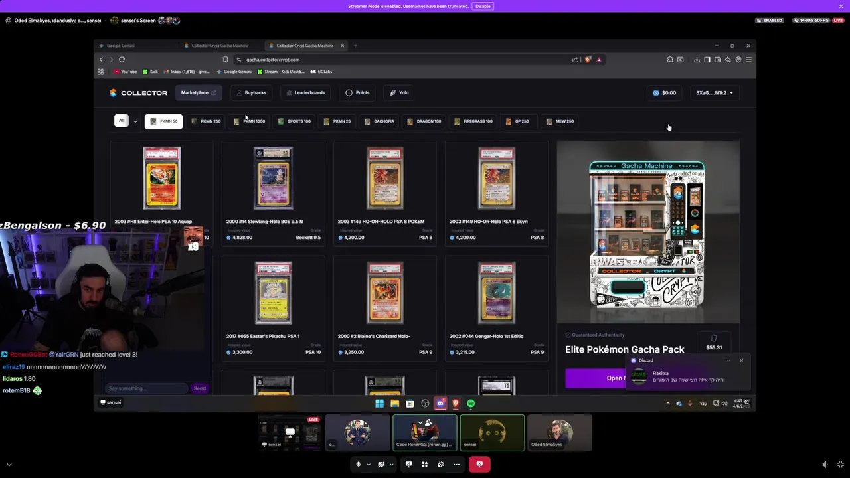Open the Brave browser taskbar icon
This screenshot has width=850, height=478.
coord(456,403)
